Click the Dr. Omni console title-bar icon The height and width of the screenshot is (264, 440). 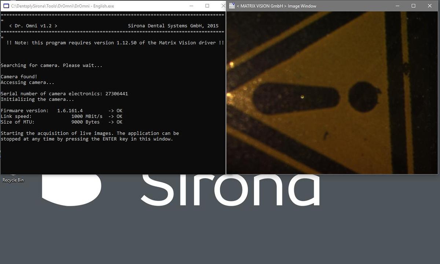click(x=6, y=6)
